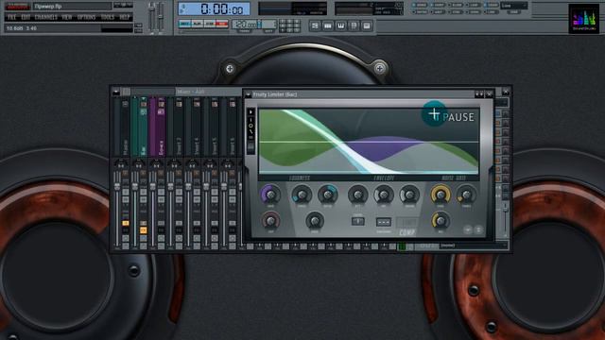Click third loudness knob with blue-red ring
605x340 pixels.
(328, 195)
